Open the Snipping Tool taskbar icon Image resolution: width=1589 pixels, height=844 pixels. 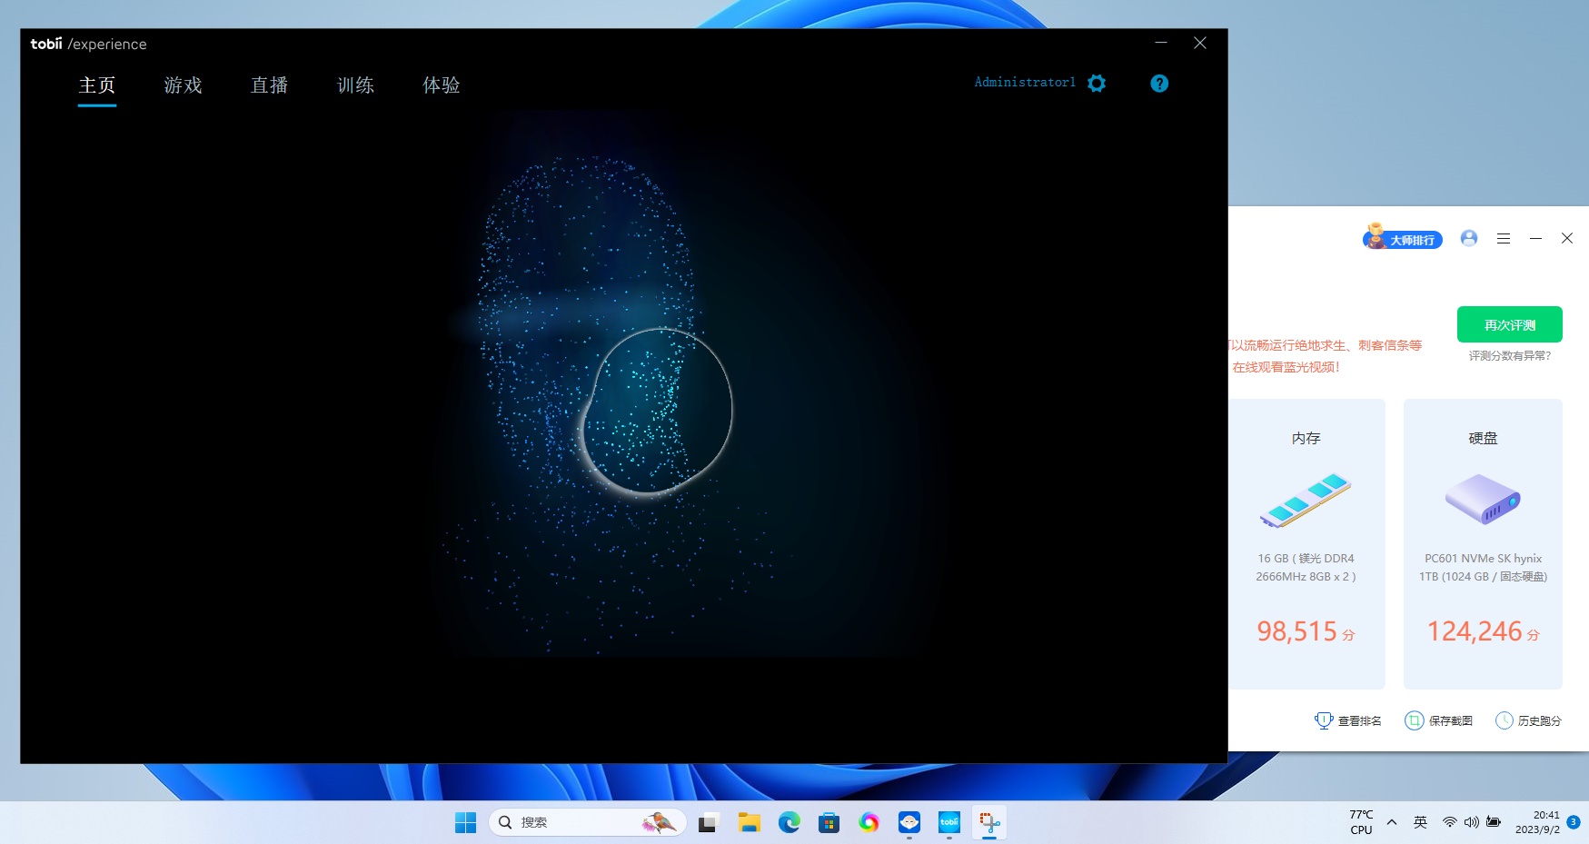pyautogui.click(x=989, y=822)
